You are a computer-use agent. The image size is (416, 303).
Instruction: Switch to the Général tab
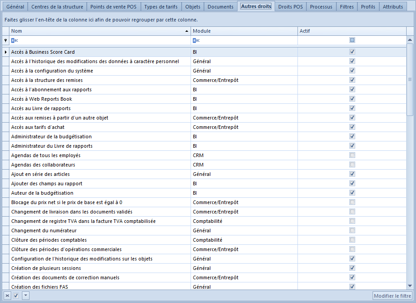coord(15,7)
